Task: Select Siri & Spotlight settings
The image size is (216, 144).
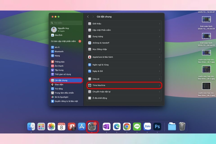Action: 66,97
